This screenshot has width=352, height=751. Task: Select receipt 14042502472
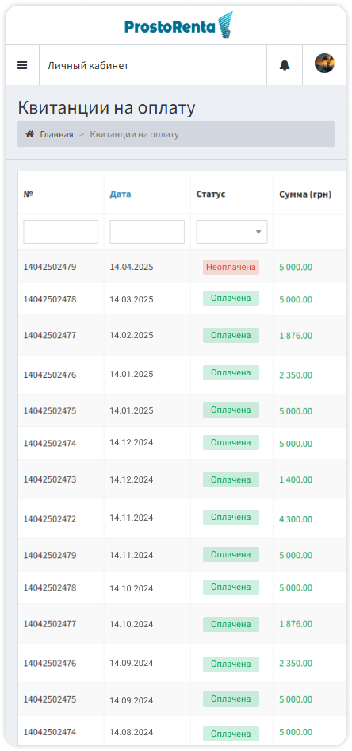click(50, 519)
